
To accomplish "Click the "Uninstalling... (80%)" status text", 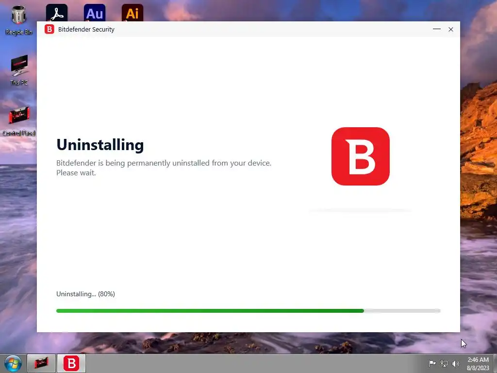I will (x=85, y=294).
